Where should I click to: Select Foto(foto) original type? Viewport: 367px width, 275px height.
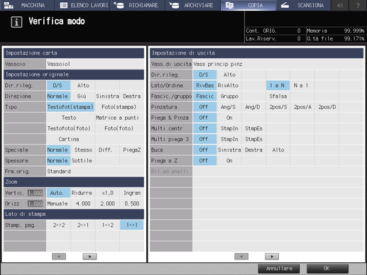(119, 128)
